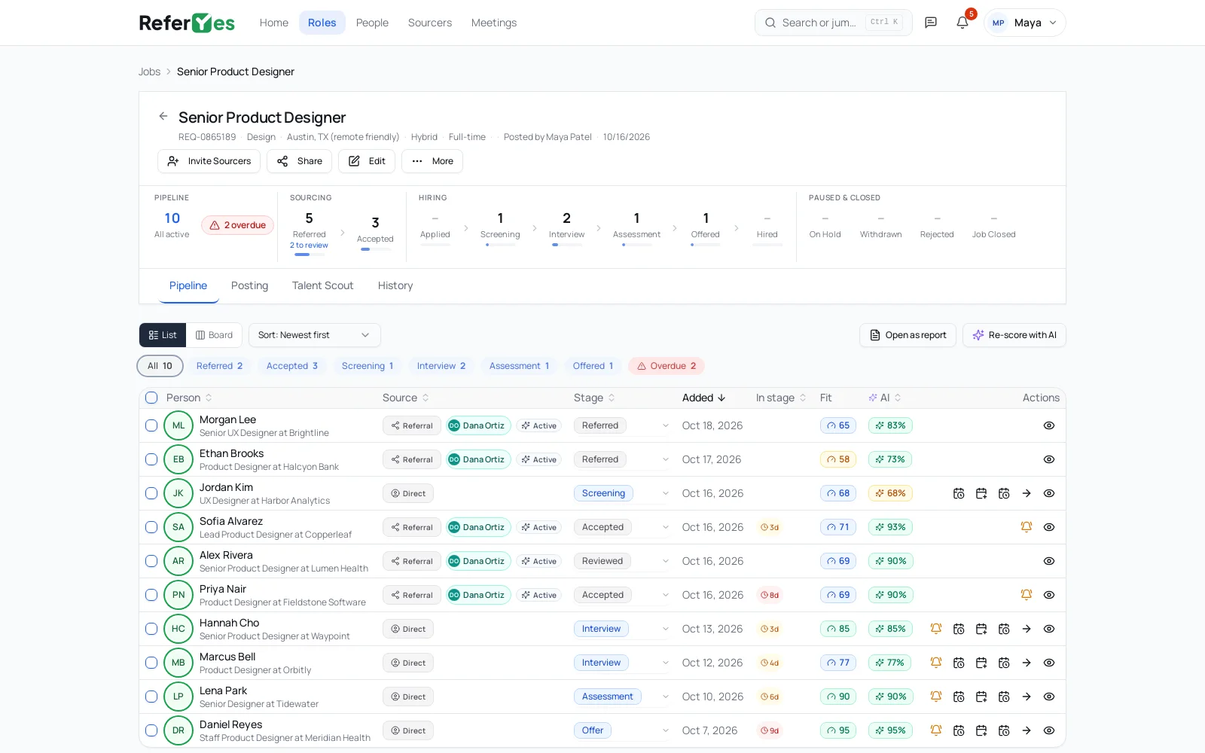
Task: View Daniel Reyes via the eye icon
Action: [x=1049, y=730]
